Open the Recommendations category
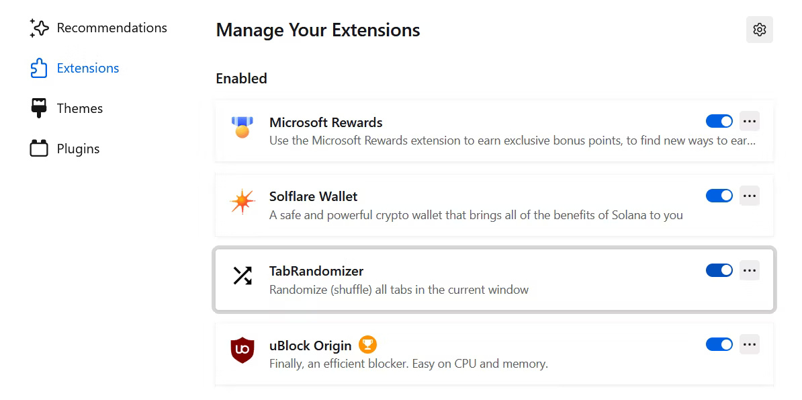The image size is (802, 400). 112,28
